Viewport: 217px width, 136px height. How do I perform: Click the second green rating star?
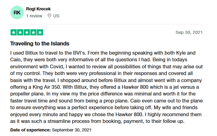(20, 32)
